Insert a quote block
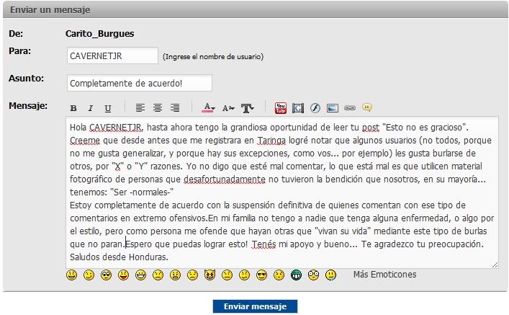The image size is (509, 315). 367,107
